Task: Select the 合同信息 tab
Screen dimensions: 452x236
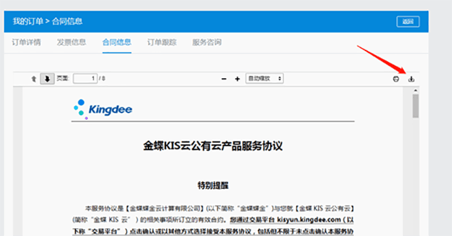Action: (x=117, y=43)
